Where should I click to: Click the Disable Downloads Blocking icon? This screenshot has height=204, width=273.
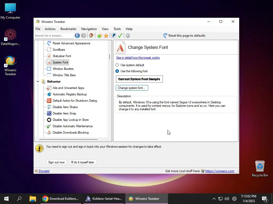click(x=49, y=133)
